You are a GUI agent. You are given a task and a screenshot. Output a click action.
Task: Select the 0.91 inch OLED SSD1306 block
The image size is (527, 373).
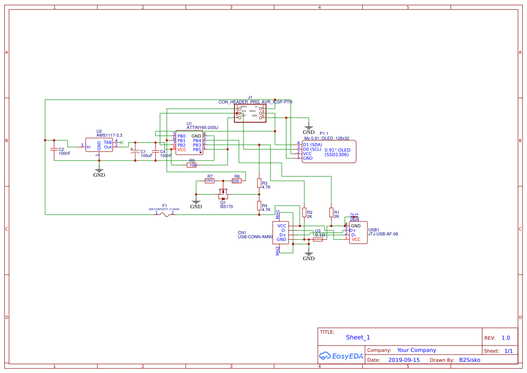329,151
